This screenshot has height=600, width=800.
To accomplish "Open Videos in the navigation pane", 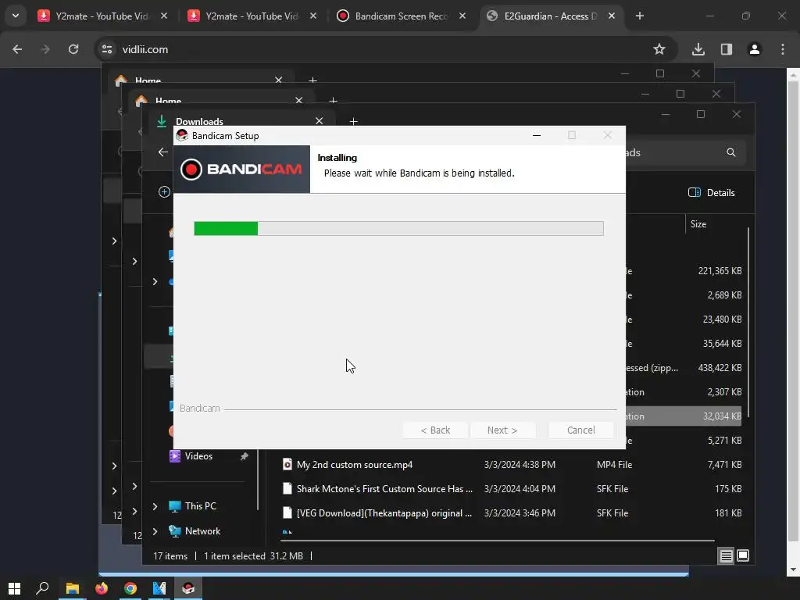I will pyautogui.click(x=198, y=456).
